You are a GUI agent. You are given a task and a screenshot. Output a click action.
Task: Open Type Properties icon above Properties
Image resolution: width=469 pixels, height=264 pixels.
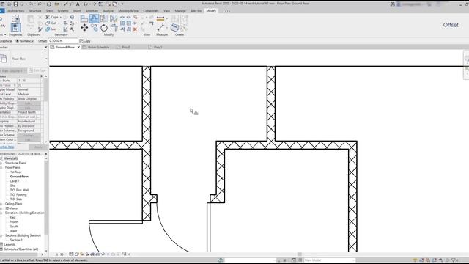pyautogui.click(x=15, y=18)
